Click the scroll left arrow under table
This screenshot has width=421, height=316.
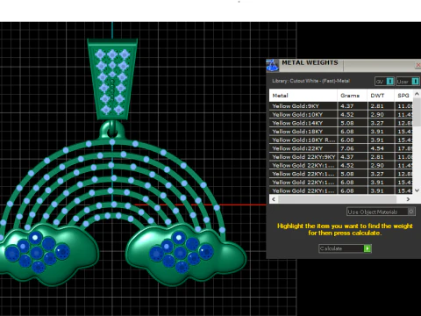pos(274,199)
